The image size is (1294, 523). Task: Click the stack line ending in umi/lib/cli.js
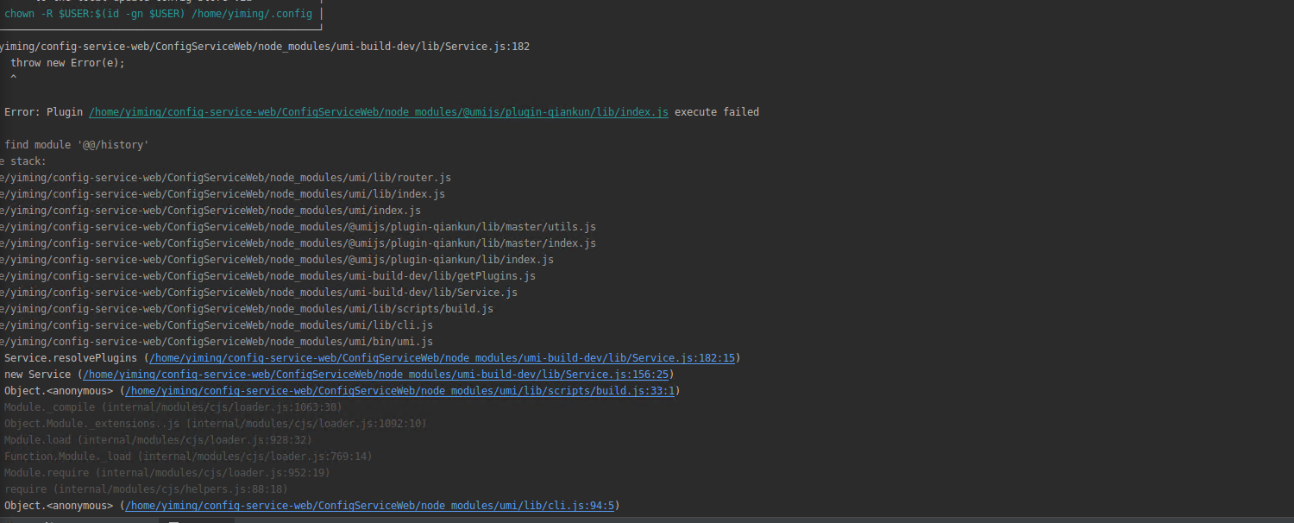pos(217,325)
